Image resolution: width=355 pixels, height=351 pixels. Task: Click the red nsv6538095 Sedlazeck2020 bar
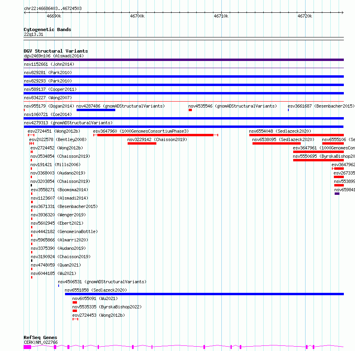277,143
